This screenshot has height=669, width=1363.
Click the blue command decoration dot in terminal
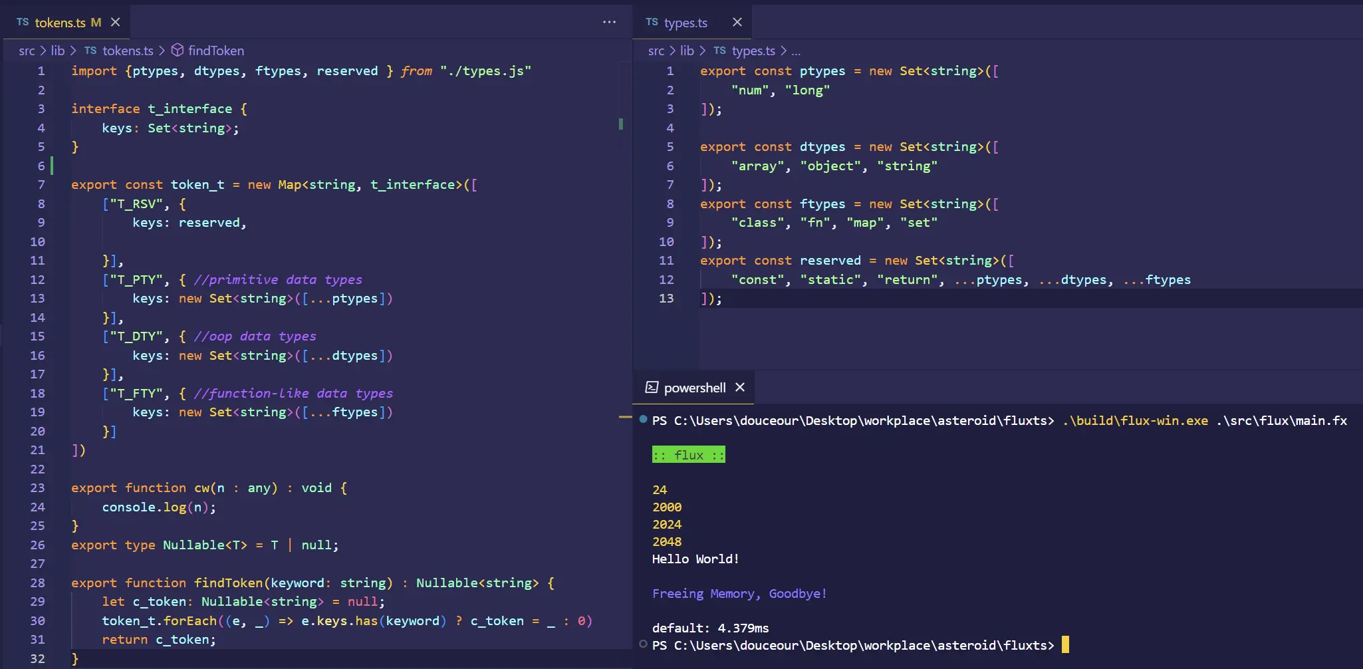pyautogui.click(x=643, y=419)
